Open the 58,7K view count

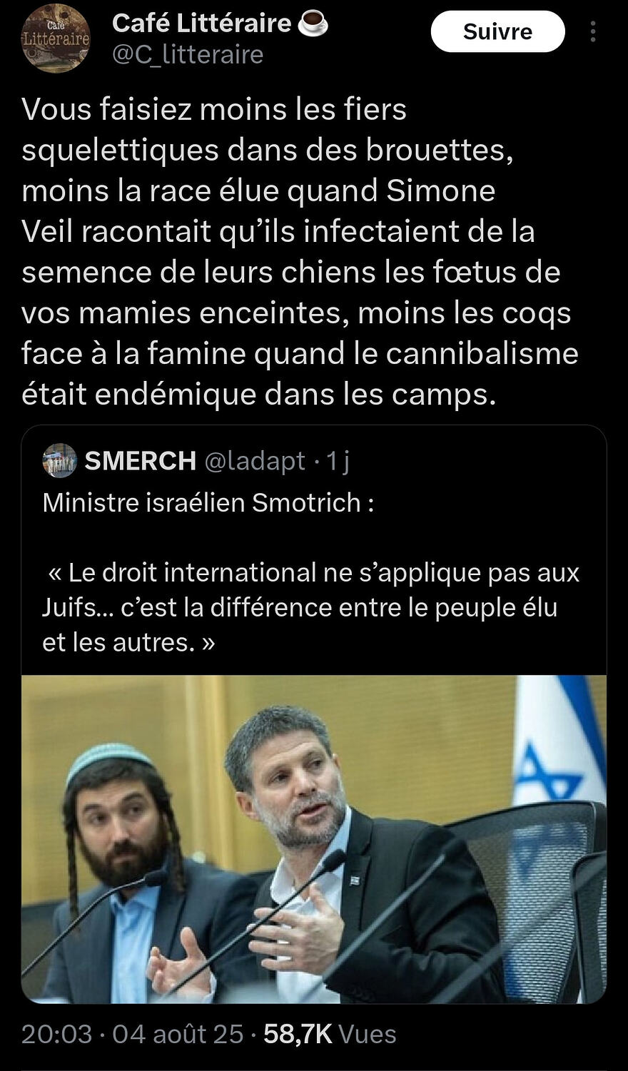pos(298,1034)
